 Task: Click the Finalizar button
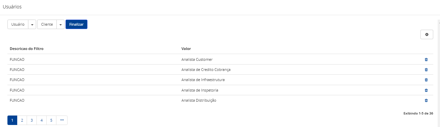[x=76, y=25]
